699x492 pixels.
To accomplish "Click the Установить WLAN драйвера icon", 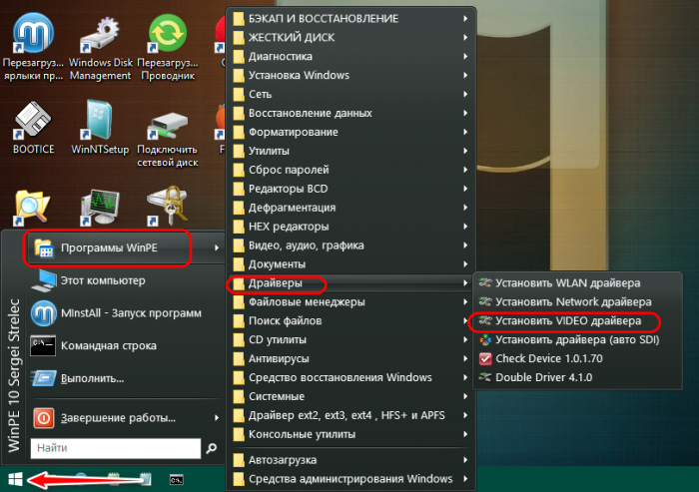I will (x=485, y=283).
